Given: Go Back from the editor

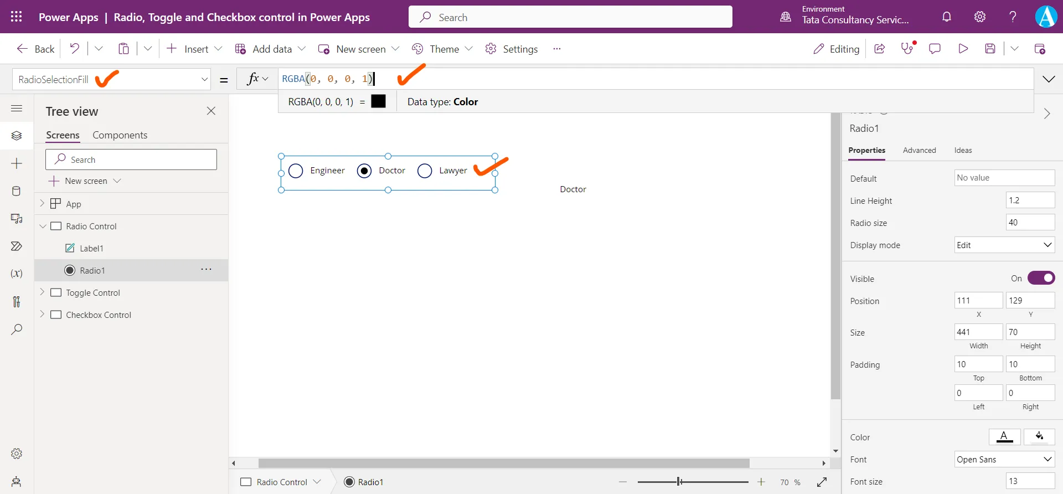Looking at the screenshot, I should 35,49.
